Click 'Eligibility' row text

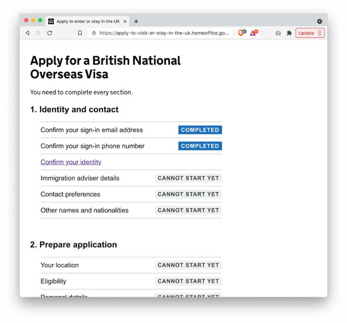tap(53, 281)
